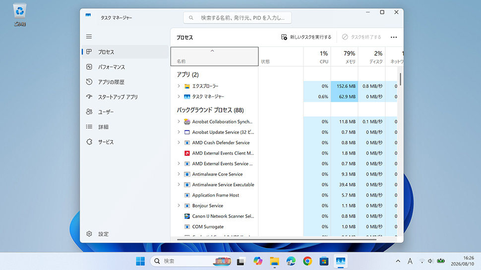
Task: Click タスクを終了する button
Action: 361,37
